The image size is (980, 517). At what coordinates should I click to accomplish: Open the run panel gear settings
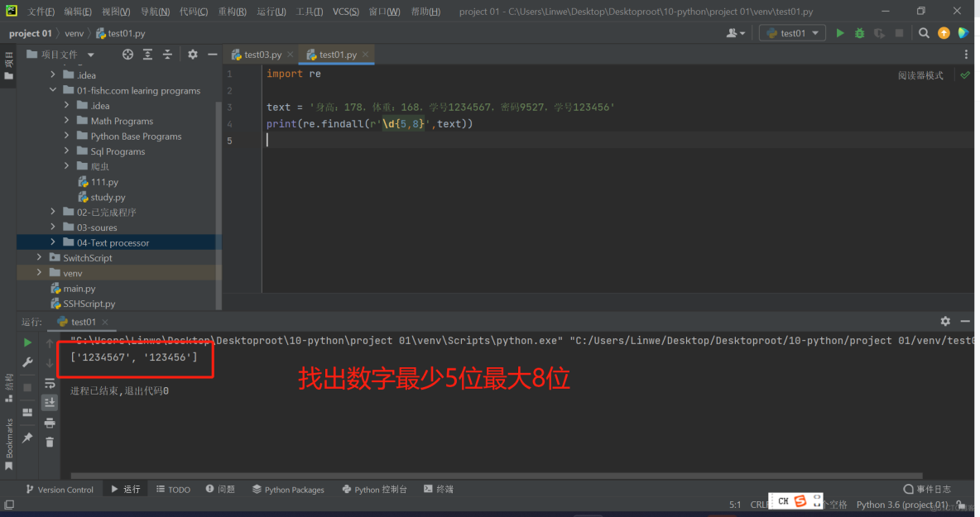[945, 321]
